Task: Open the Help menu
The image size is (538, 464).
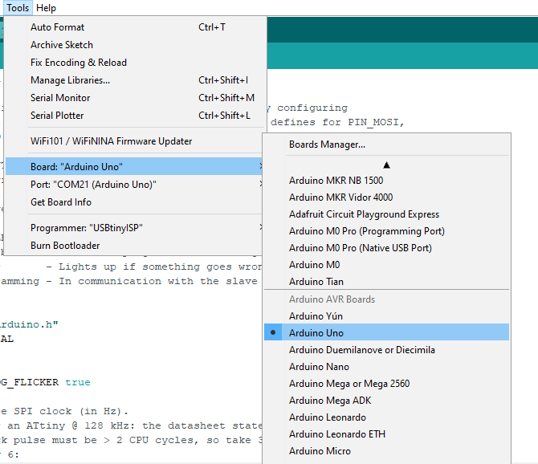Action: pyautogui.click(x=47, y=8)
